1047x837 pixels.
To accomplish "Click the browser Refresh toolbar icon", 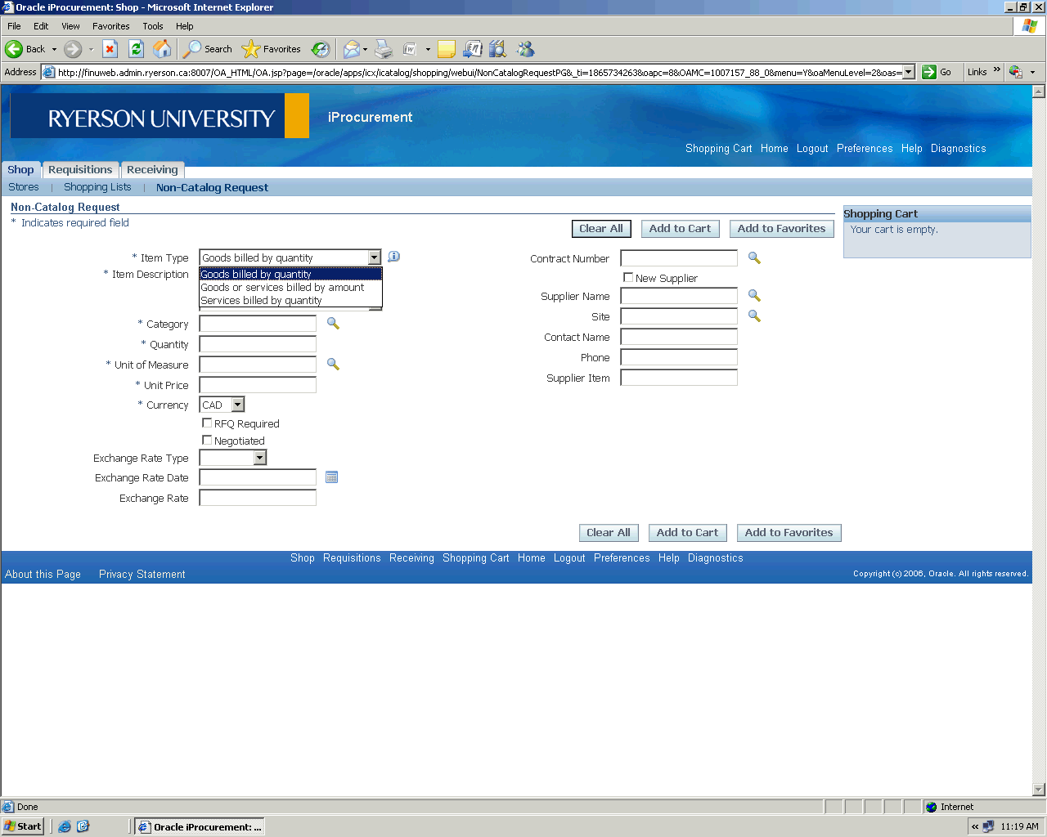I will tap(137, 49).
